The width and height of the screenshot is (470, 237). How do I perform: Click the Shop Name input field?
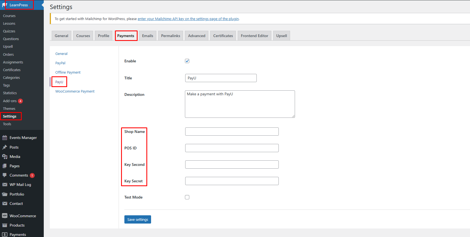[x=232, y=132]
